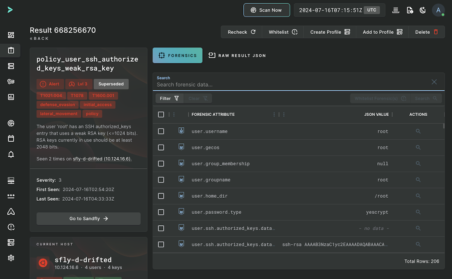Select the SSH keys section in the sidebar
Image resolution: width=452 pixels, height=279 pixels.
tap(11, 81)
